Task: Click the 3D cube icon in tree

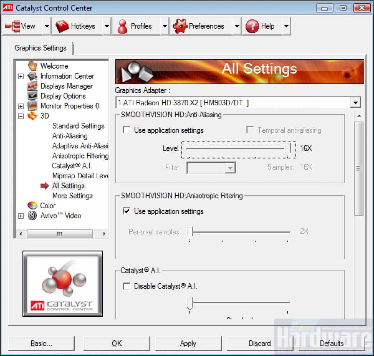Action: point(32,116)
